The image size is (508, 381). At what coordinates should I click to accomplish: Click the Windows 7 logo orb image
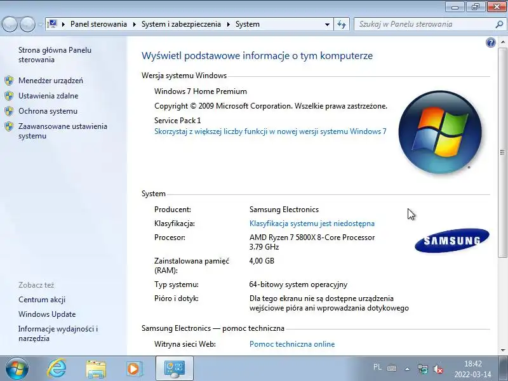coord(440,132)
